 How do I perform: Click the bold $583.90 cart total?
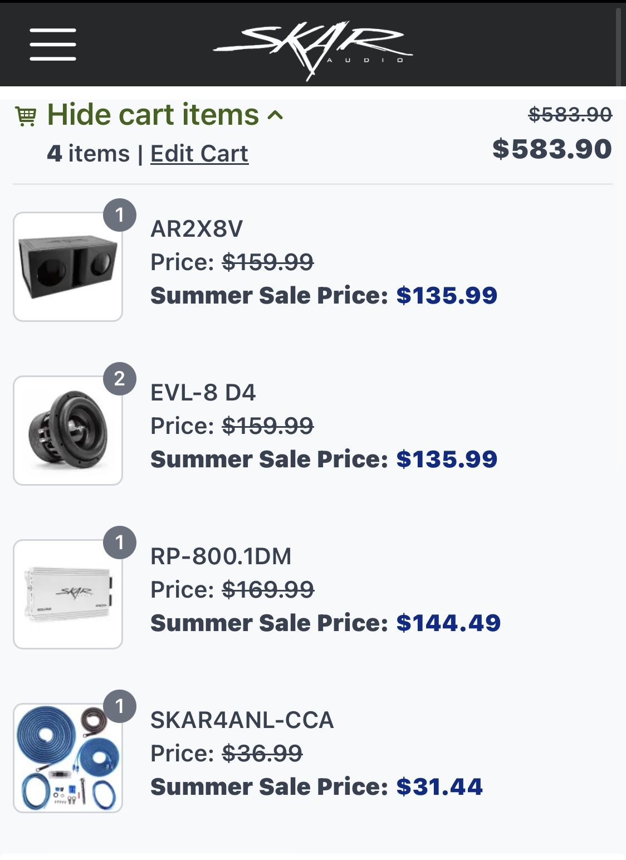tap(551, 149)
